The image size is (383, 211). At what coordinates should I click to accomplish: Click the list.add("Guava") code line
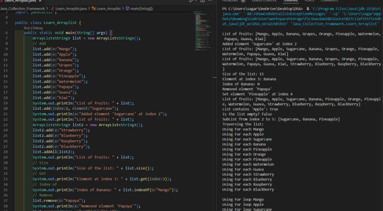[x=55, y=92]
